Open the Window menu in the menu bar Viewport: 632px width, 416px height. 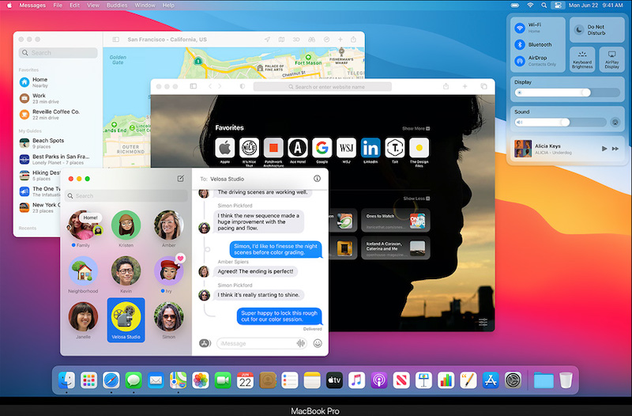(145, 5)
